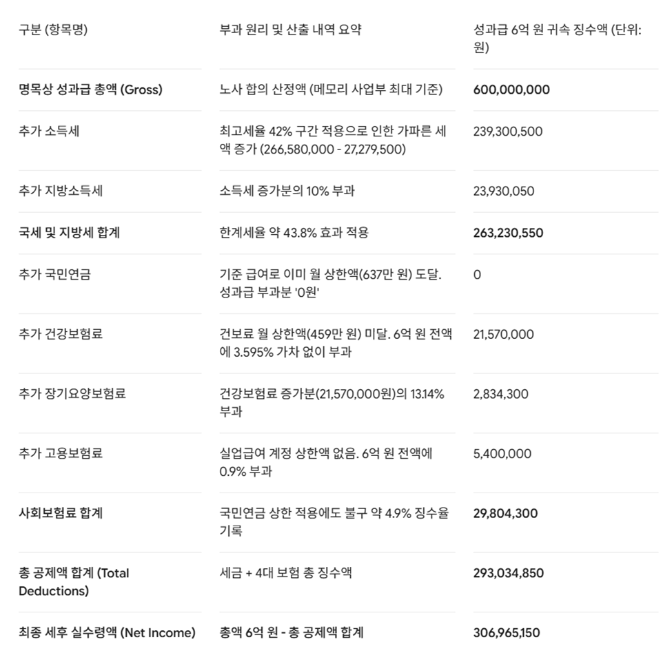Click the 293,034,850 total deductions amount
672x655 pixels.
tap(508, 573)
